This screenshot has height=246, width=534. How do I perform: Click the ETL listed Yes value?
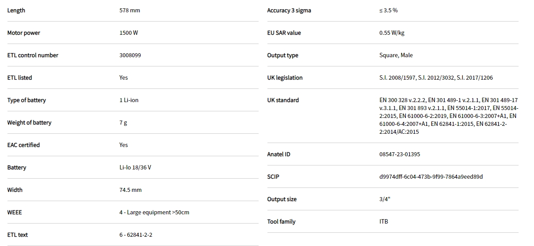click(123, 78)
